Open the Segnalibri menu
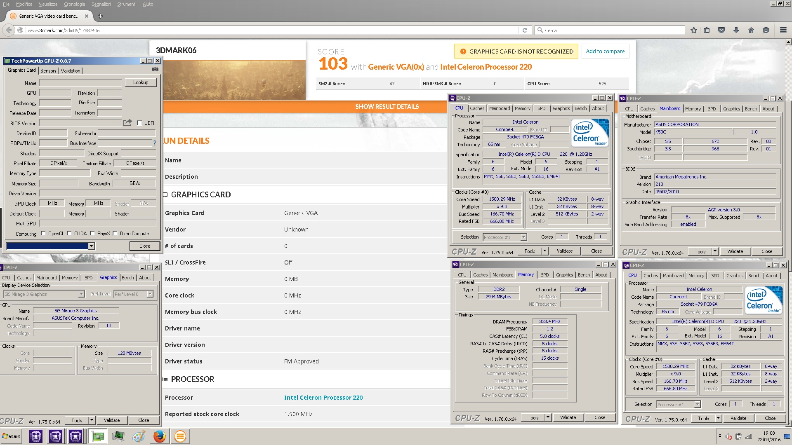Image resolution: width=792 pixels, height=445 pixels. click(x=101, y=4)
